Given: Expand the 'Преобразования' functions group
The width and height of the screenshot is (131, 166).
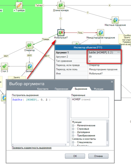Looking at the screenshot, I should (73, 136).
